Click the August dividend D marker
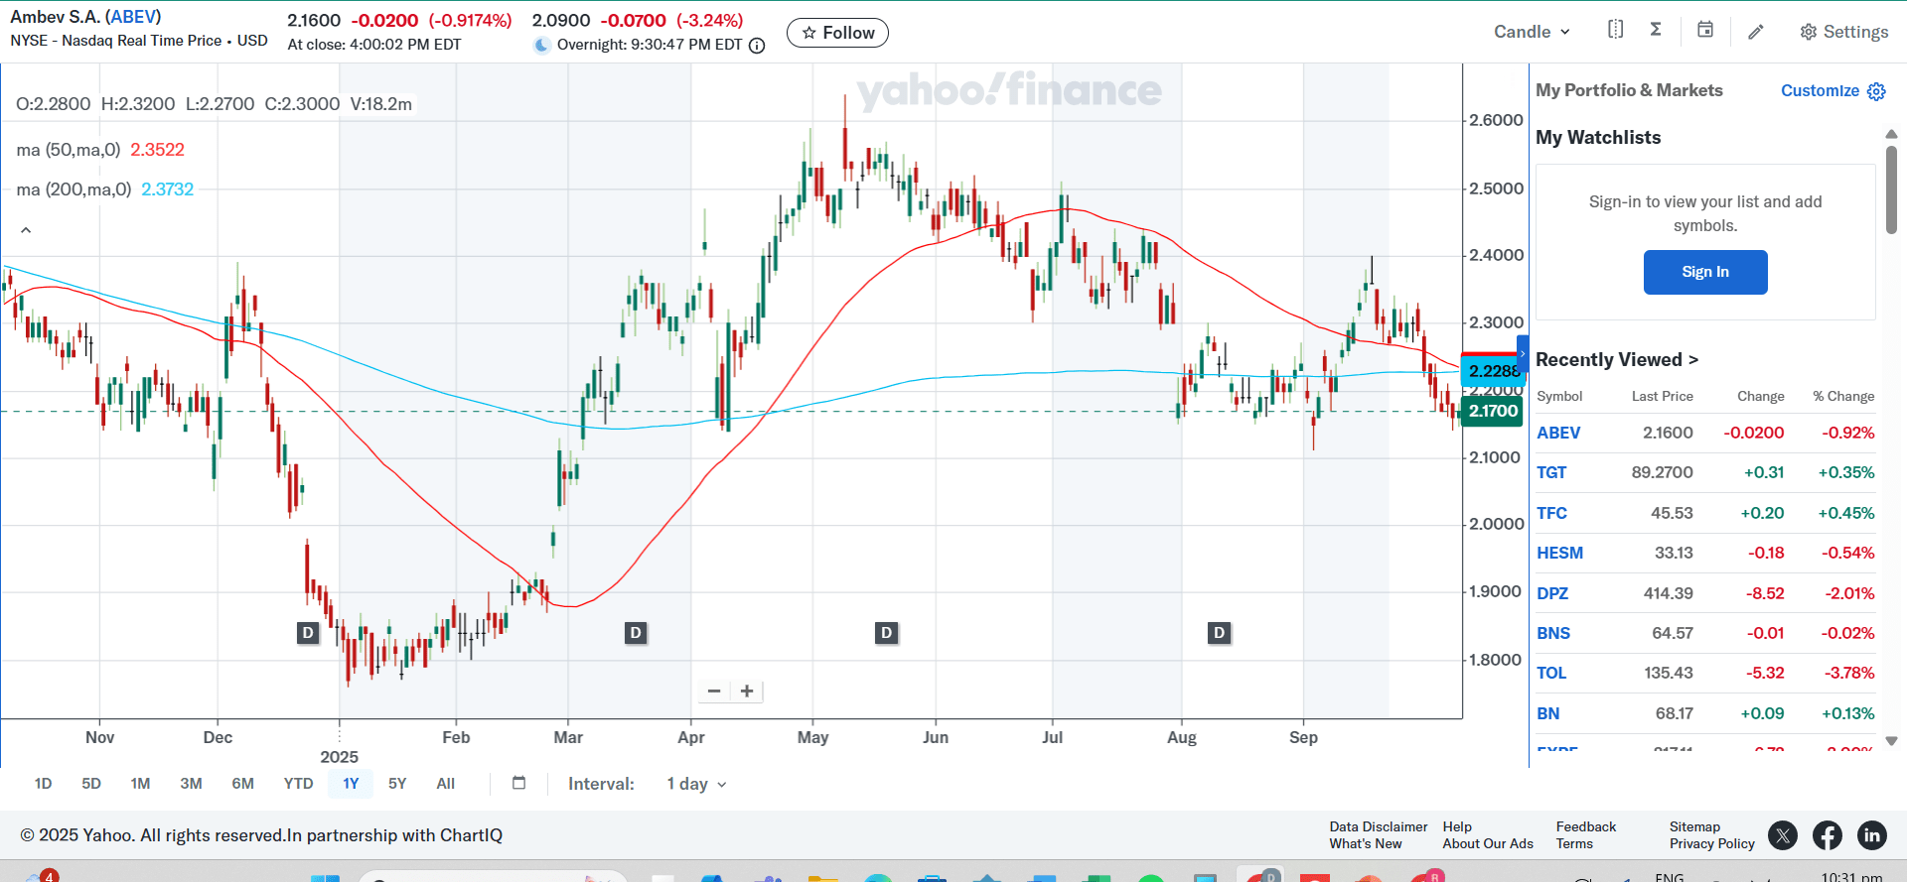 pos(1219,633)
